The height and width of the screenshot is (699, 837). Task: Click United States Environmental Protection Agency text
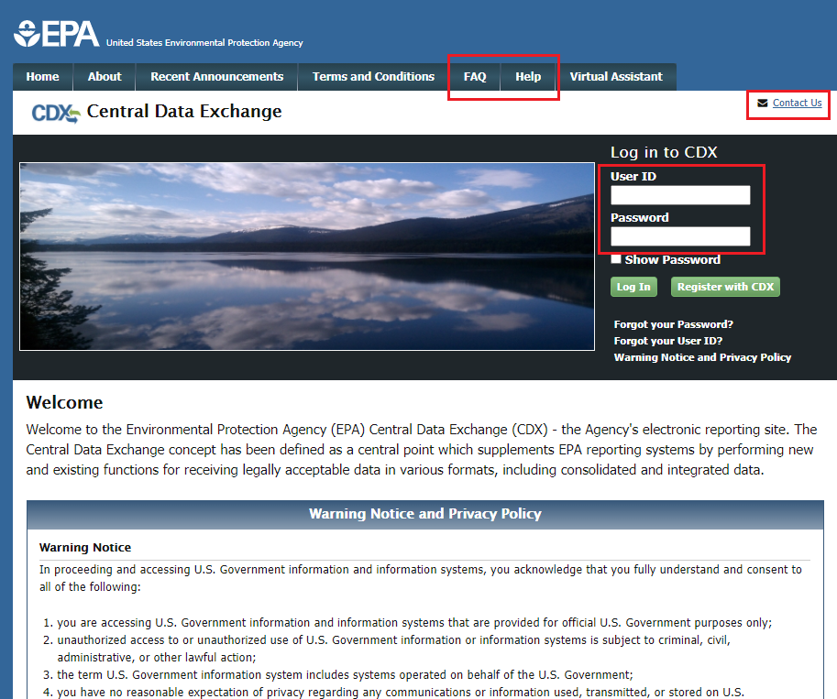pyautogui.click(x=204, y=43)
